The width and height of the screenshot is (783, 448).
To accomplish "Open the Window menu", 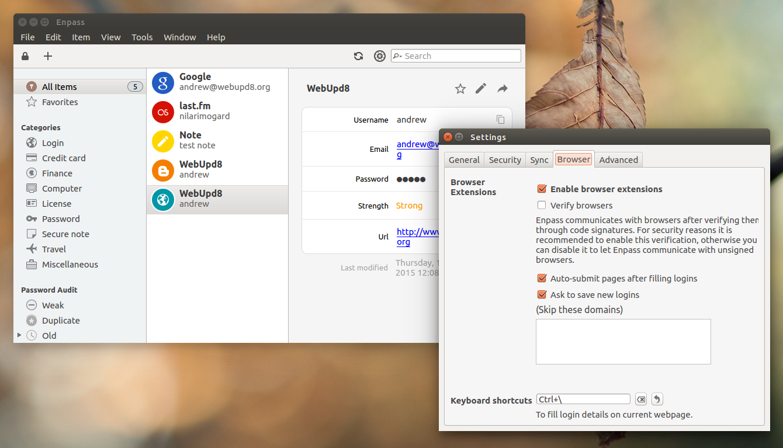I will tap(179, 37).
